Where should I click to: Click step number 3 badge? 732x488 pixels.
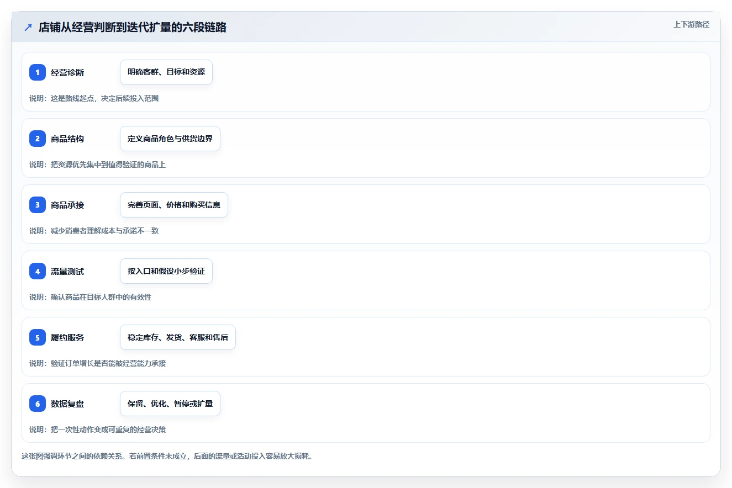click(x=38, y=205)
